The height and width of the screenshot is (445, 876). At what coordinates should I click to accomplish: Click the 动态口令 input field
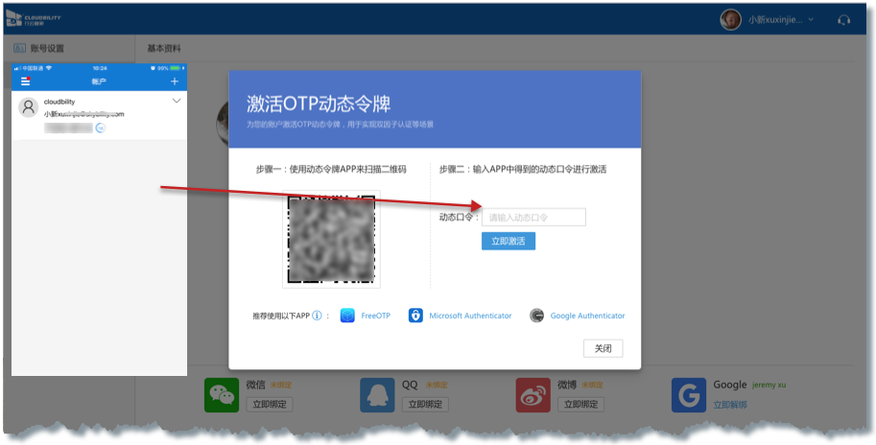point(533,218)
